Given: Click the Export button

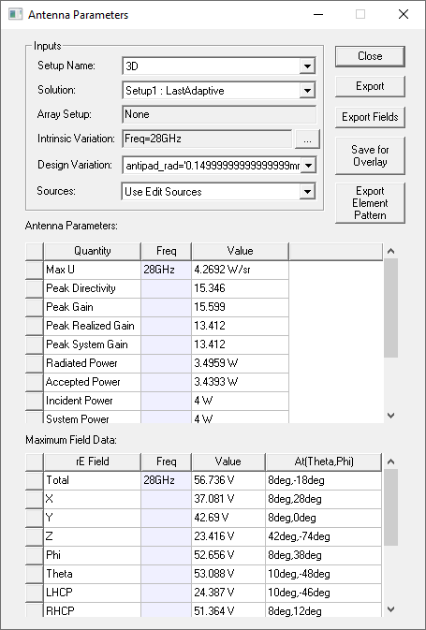Looking at the screenshot, I should 370,86.
